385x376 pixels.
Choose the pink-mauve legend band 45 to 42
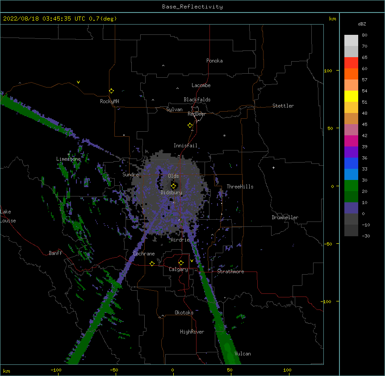click(x=351, y=130)
